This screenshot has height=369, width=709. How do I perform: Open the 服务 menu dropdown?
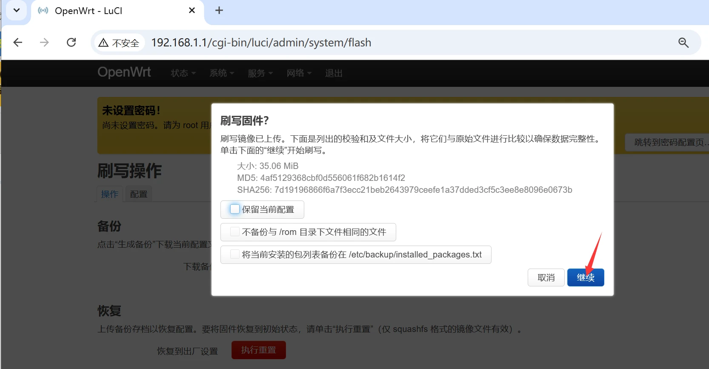tap(260, 73)
